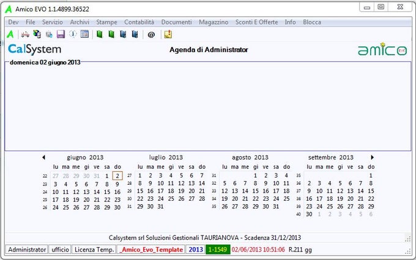Screen dimensions: 416x260
Task: Select day 31 in luglio 2013
Action: click(x=160, y=206)
